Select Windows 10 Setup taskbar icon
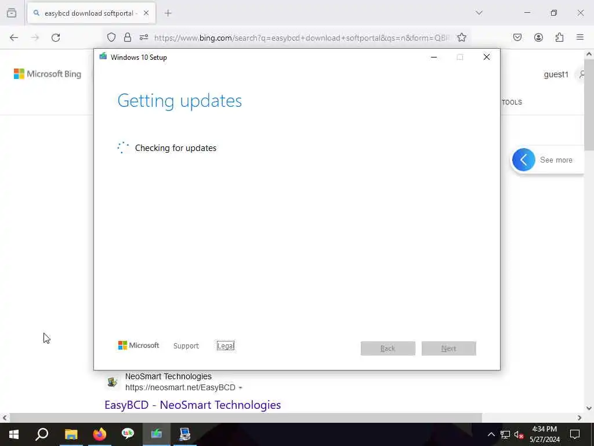 pos(157,434)
